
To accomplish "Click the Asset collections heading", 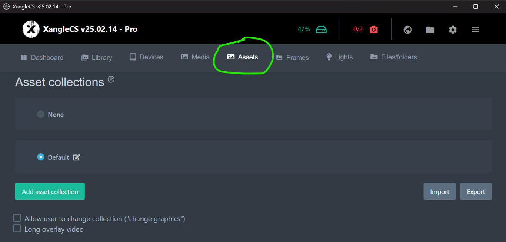I will coord(60,82).
